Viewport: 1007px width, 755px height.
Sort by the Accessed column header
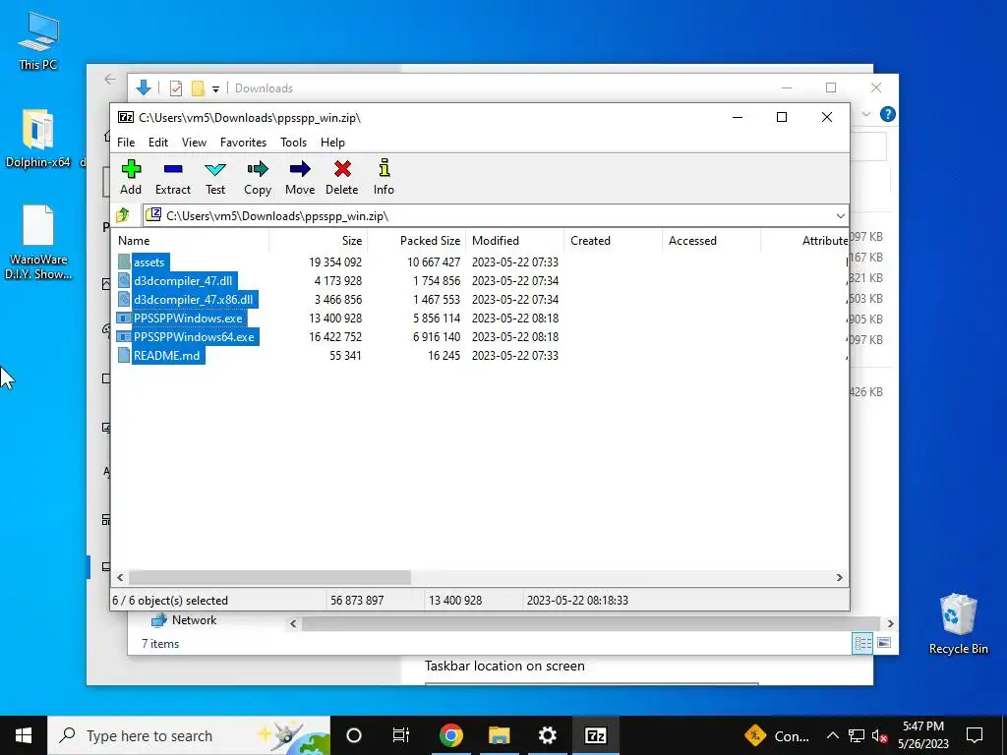712,241
